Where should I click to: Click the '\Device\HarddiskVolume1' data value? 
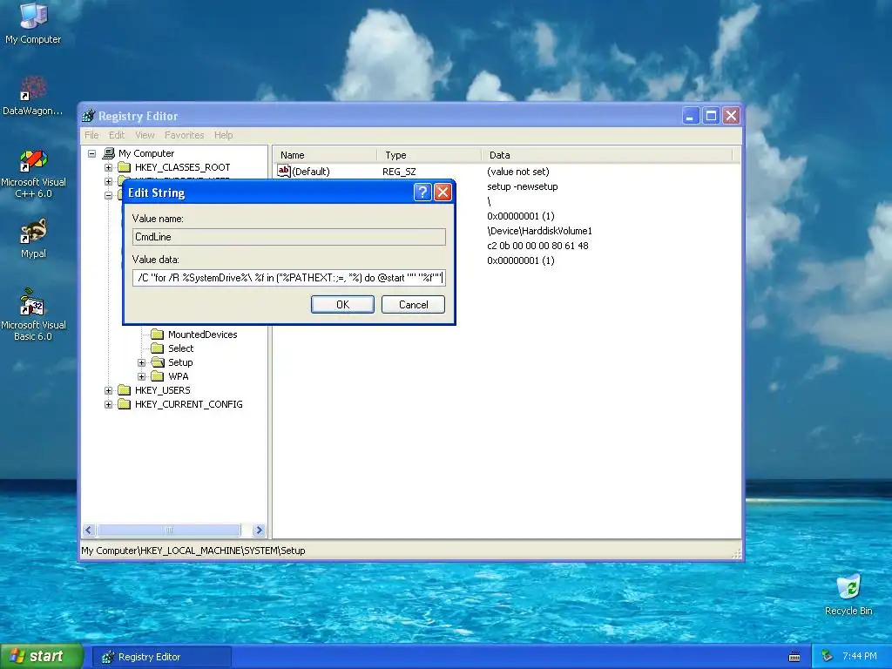point(539,230)
